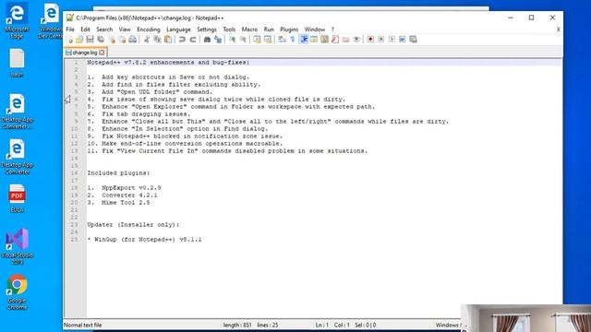The height and width of the screenshot is (332, 591).
Task: Close the change.log tab with its X
Action: (102, 53)
